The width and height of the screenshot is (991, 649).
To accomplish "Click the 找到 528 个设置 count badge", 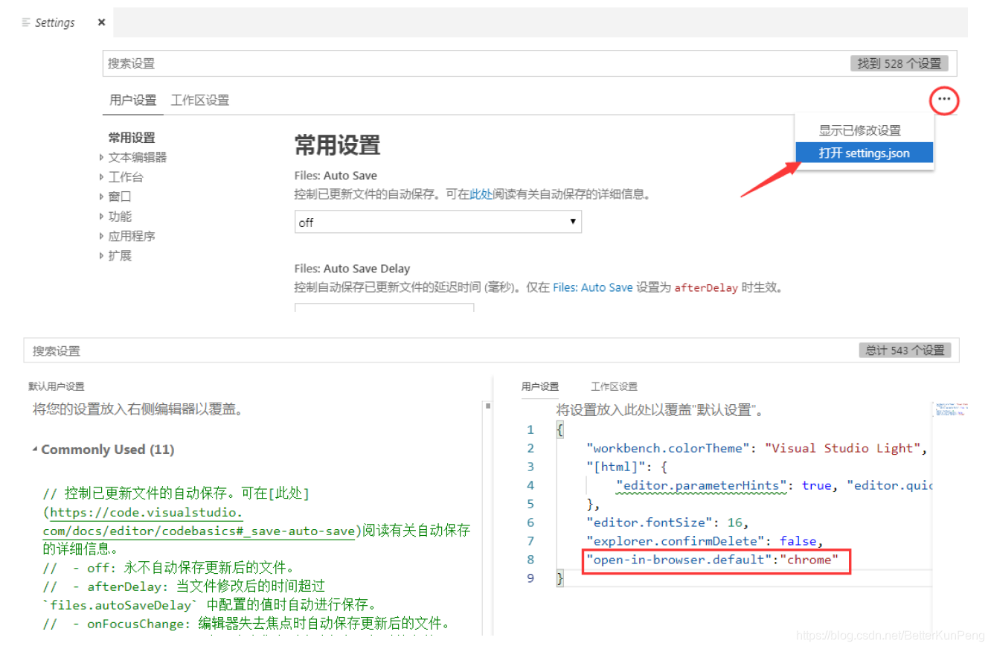I will tap(899, 63).
